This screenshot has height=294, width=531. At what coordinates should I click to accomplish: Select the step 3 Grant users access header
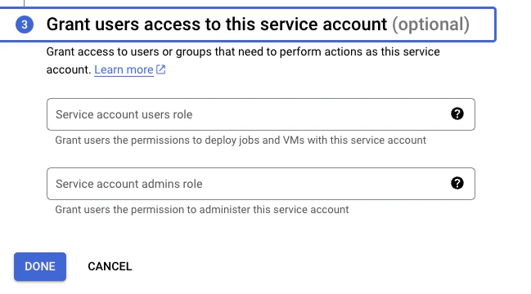(248, 24)
